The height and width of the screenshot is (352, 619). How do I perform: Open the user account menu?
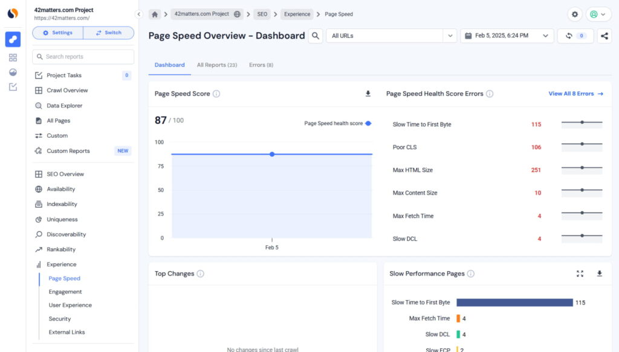(x=599, y=14)
